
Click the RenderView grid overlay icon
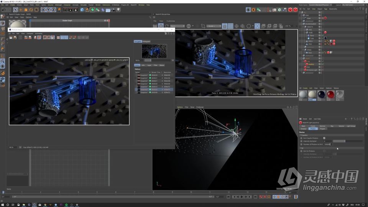click(x=230, y=26)
